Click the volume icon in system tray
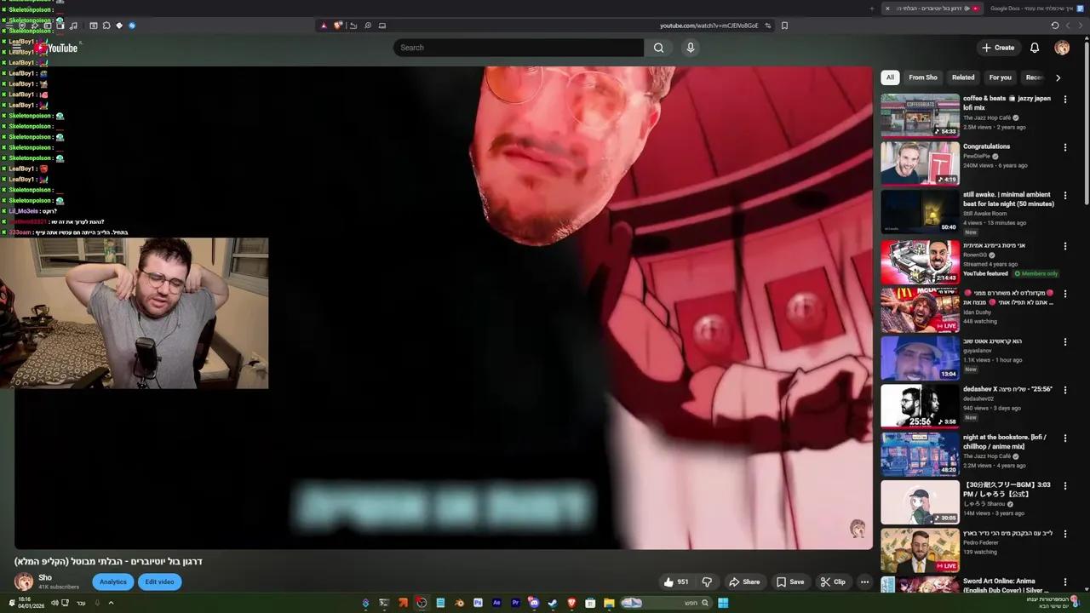The height and width of the screenshot is (613, 1090). coord(54,603)
